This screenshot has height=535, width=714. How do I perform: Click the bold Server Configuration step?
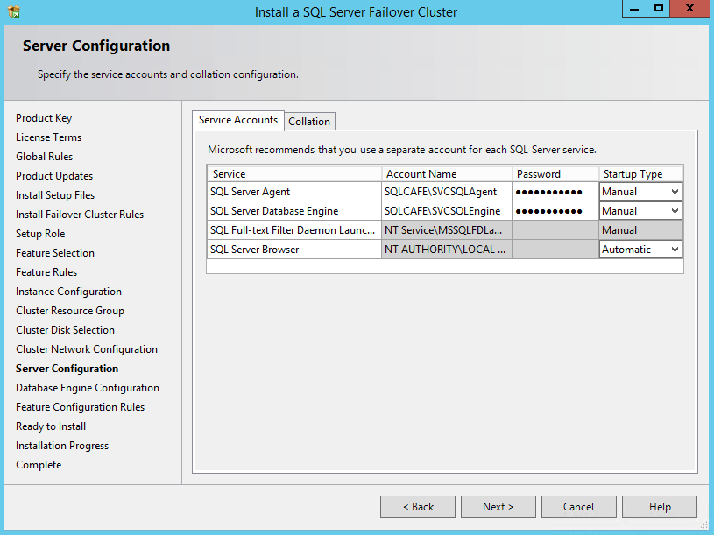pyautogui.click(x=67, y=369)
